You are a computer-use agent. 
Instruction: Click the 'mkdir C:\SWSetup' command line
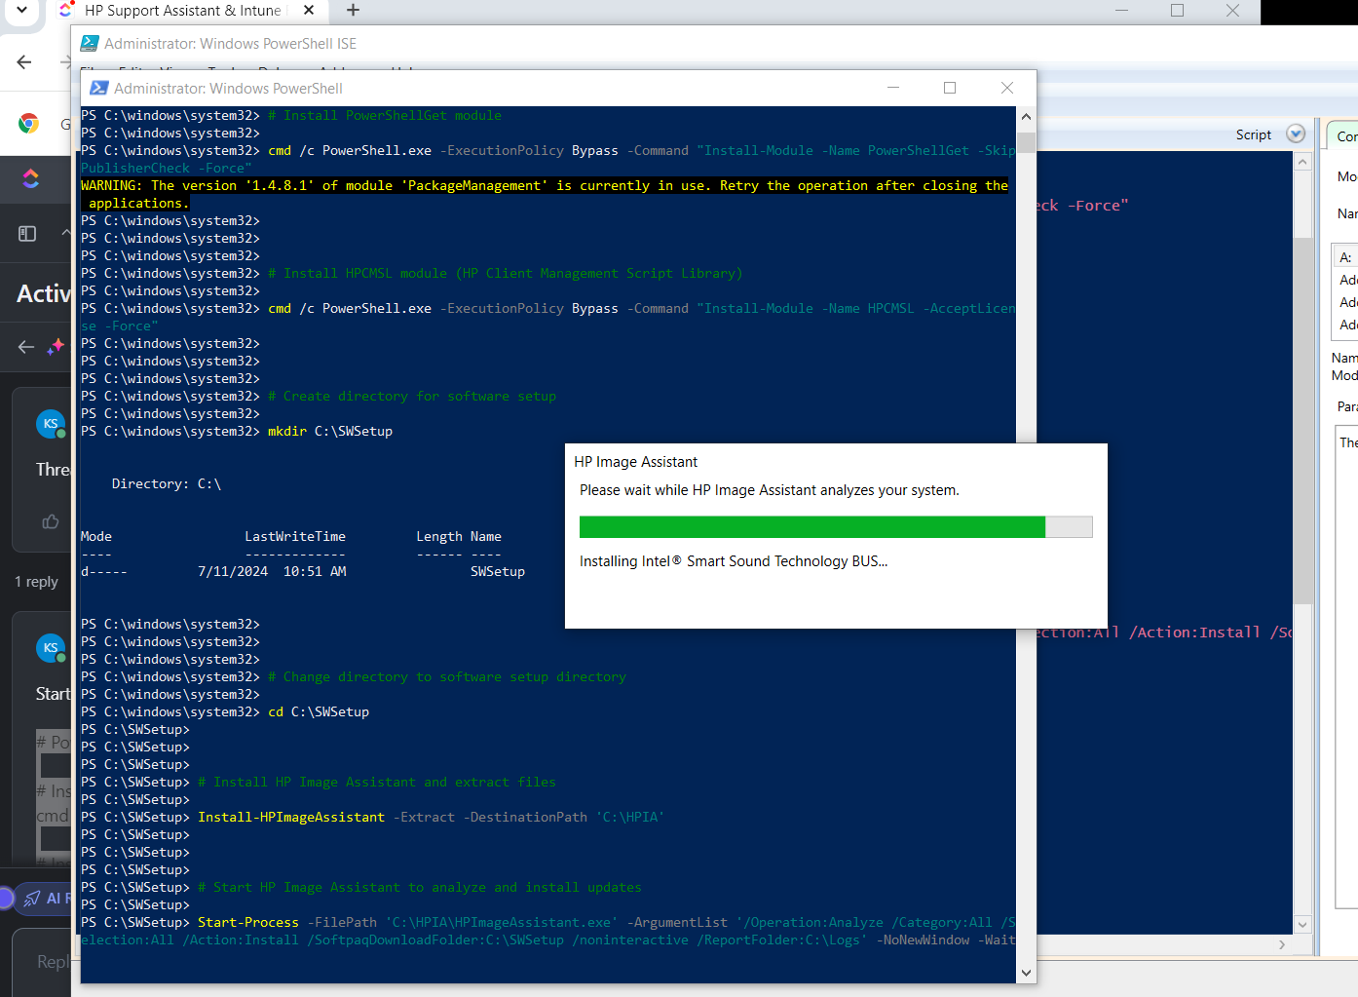click(x=330, y=431)
